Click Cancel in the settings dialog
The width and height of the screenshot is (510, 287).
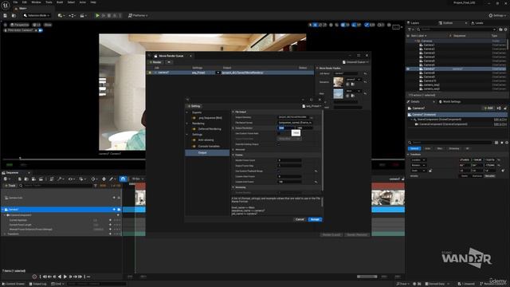[300, 219]
